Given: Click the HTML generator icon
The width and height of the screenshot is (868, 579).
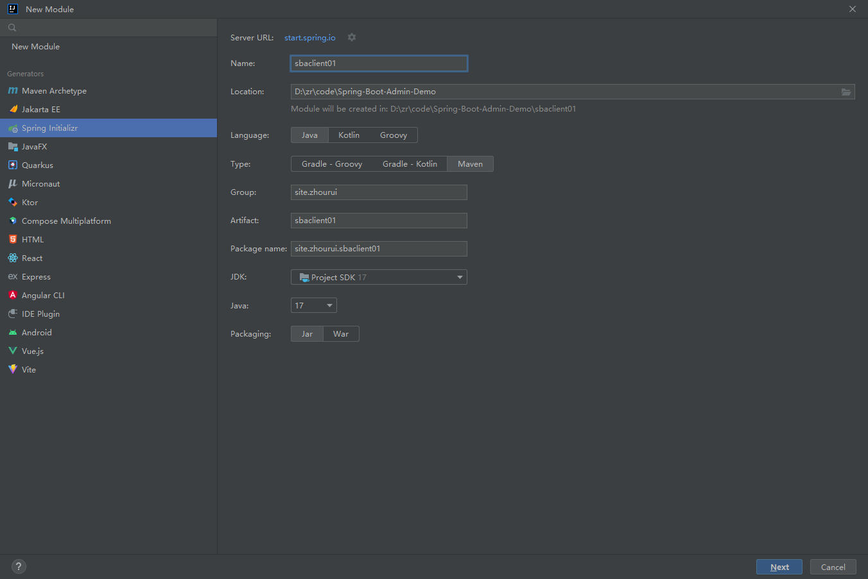Looking at the screenshot, I should [x=13, y=239].
